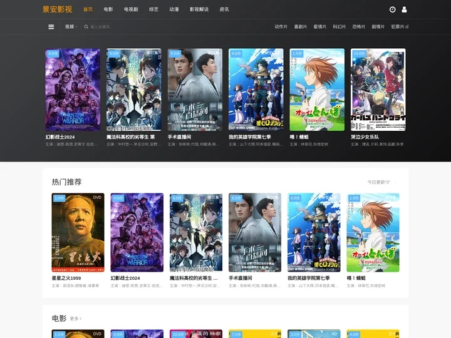This screenshot has width=451, height=338.
Task: Open the top banner 手术直播间 poster
Action: pos(195,90)
